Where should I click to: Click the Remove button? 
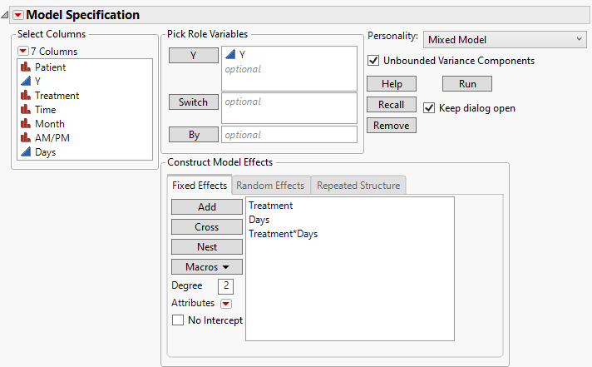tap(392, 126)
